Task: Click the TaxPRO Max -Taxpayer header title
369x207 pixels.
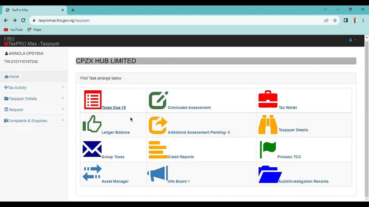Action: pos(34,44)
